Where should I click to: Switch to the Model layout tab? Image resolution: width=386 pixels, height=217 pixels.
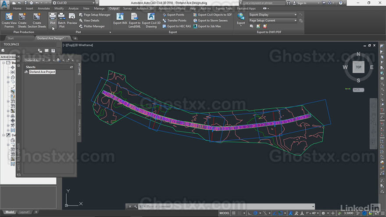coord(10,212)
